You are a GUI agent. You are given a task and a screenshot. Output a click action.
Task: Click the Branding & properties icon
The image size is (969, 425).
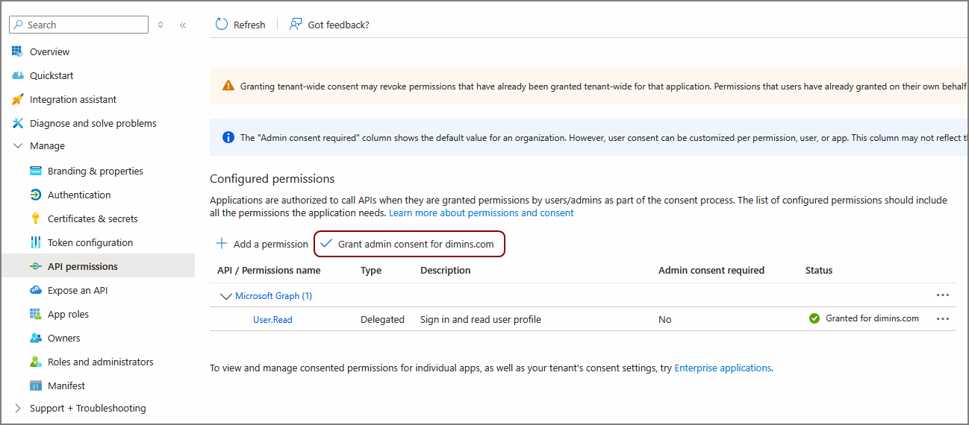pos(35,171)
